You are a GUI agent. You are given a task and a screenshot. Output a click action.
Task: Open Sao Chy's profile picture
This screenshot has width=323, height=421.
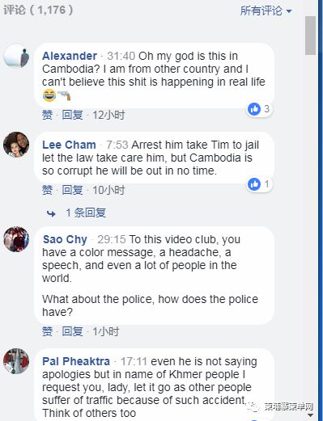(x=16, y=239)
